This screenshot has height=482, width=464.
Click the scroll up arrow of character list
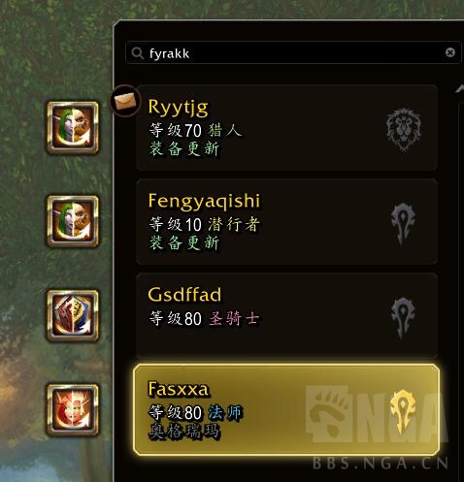tap(459, 88)
